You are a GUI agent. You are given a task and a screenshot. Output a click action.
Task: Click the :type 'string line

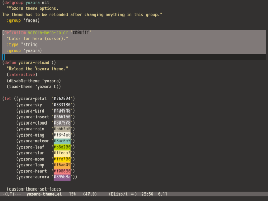22,44
